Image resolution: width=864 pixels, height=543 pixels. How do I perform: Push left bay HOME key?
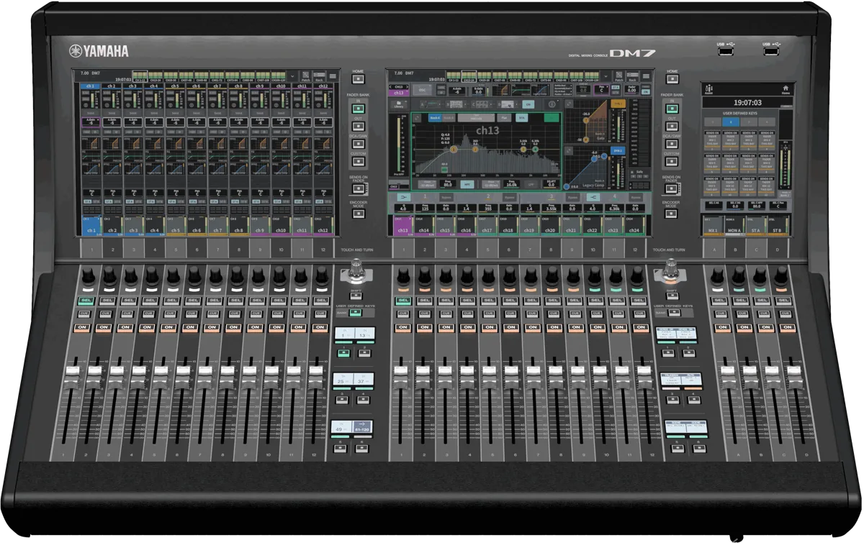tap(359, 79)
